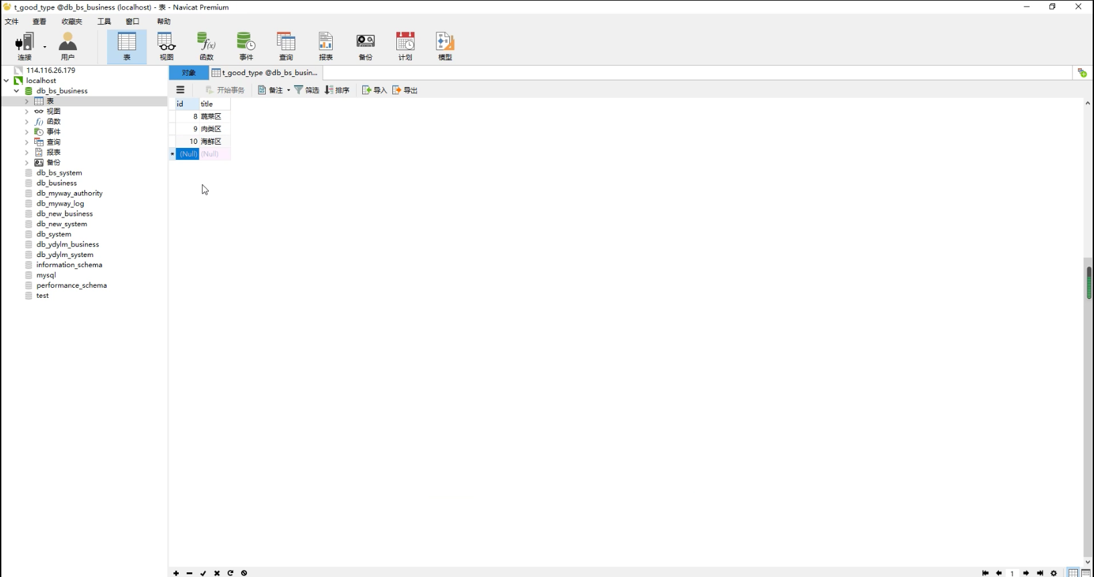Viewport: 1094px width, 577px height.
Task: Switch to grid view
Action: click(1073, 573)
